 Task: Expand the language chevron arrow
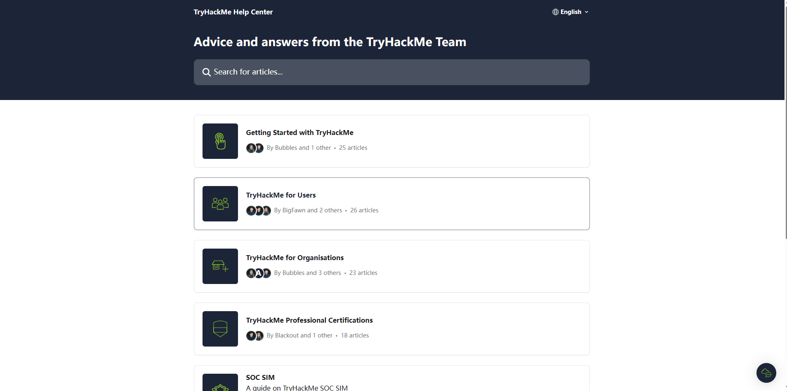(x=587, y=12)
